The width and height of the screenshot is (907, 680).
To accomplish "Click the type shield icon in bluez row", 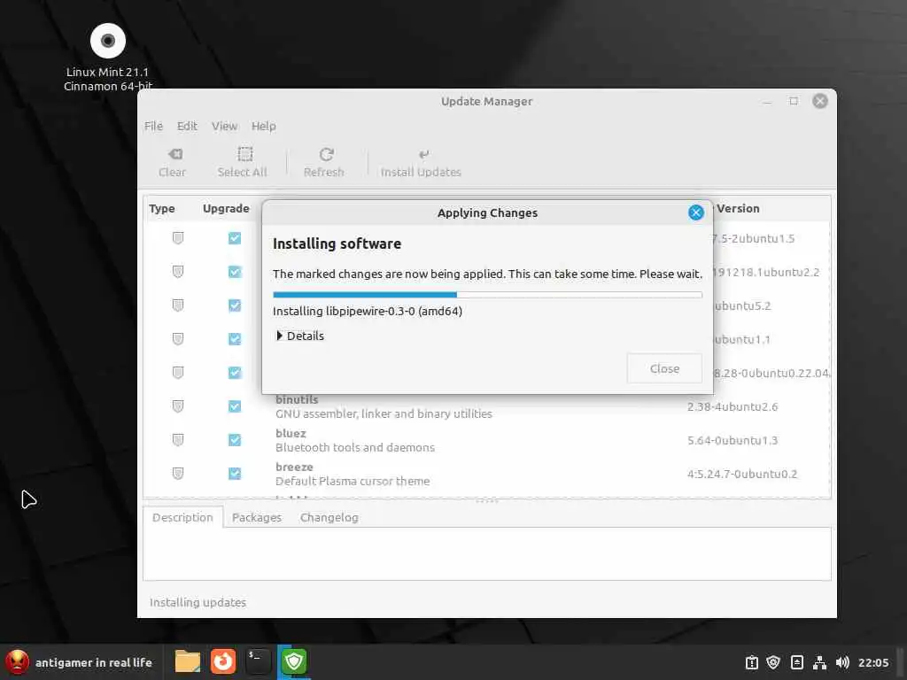I will [178, 440].
